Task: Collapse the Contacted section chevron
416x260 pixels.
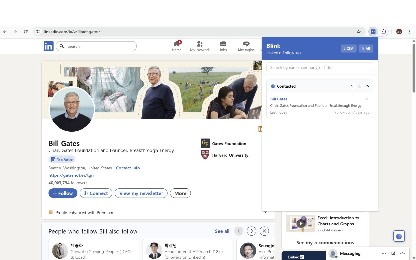Action: 367,86
